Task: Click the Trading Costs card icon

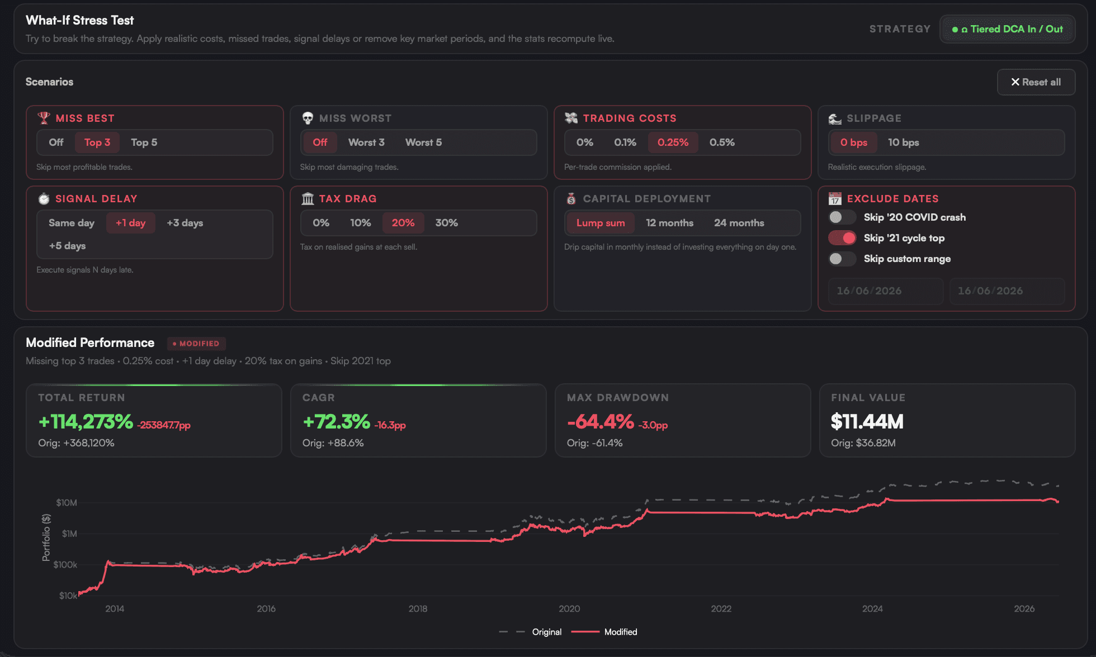Action: (x=571, y=118)
